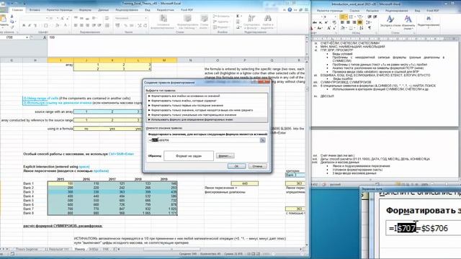Toggle paragraph marks display in Word
This screenshot has height=259, width=461.
point(370,28)
